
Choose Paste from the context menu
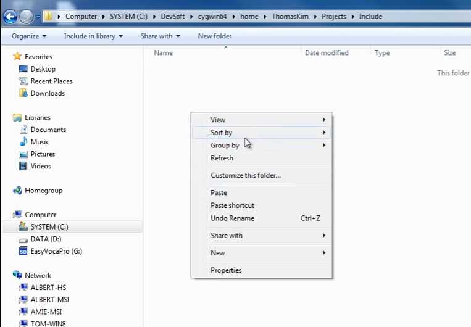[x=261, y=192]
